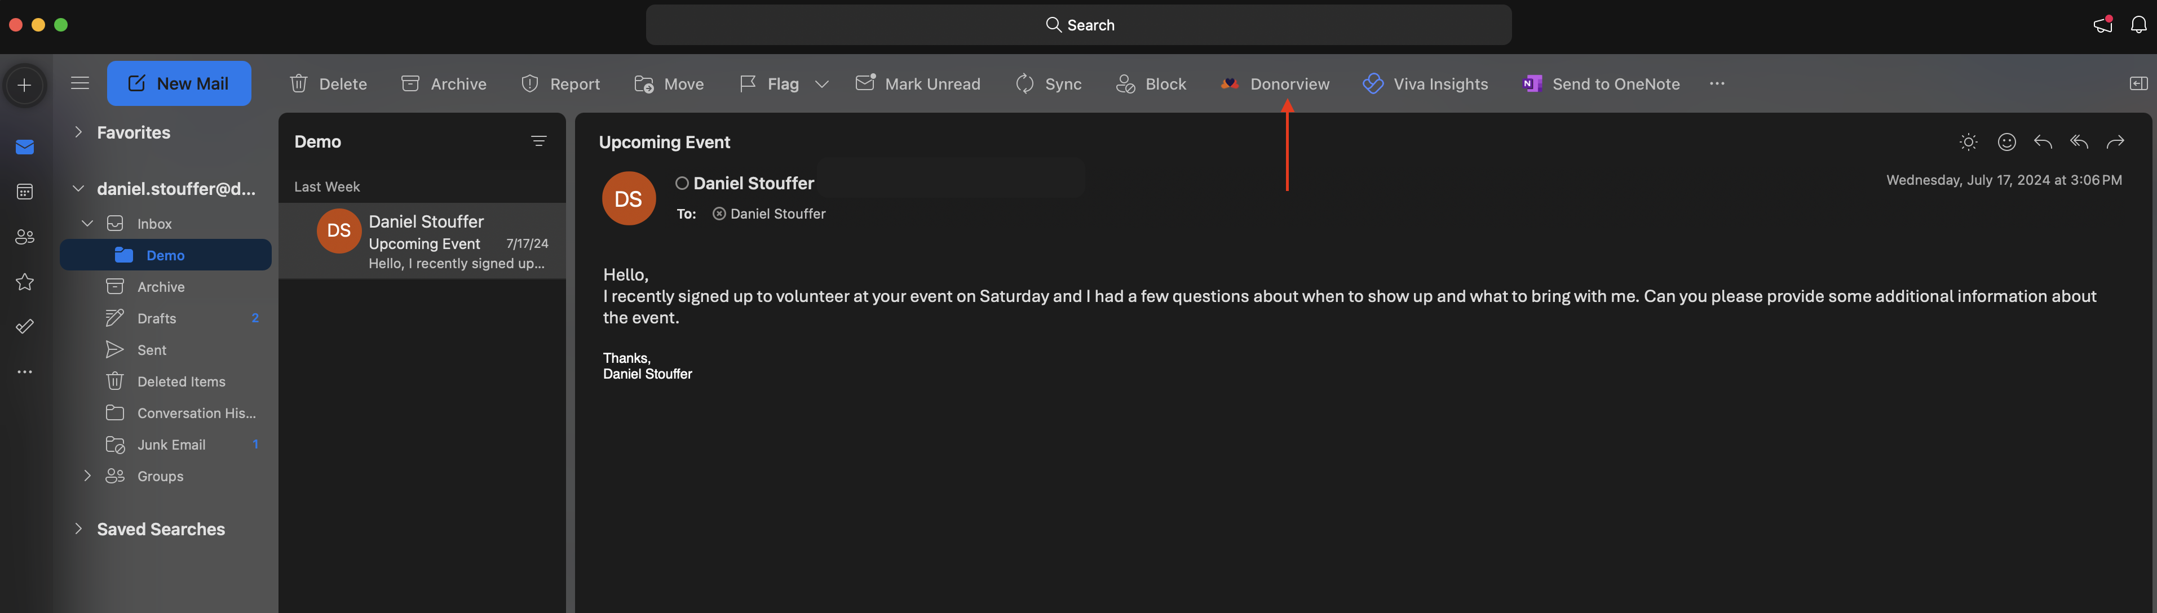This screenshot has width=2157, height=613.
Task: Toggle light background sun icon
Action: tap(1969, 142)
